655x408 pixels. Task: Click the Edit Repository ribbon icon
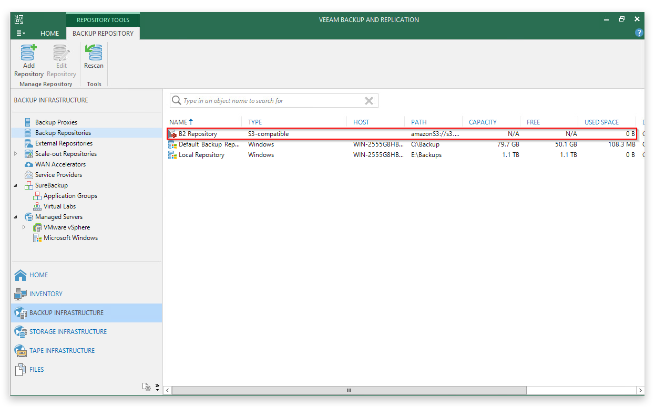[61, 53]
